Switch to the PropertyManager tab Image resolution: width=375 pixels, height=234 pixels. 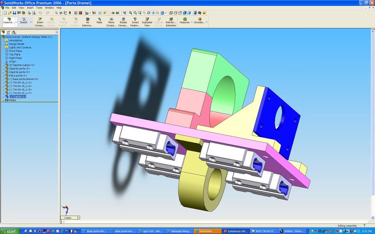[x=9, y=32]
